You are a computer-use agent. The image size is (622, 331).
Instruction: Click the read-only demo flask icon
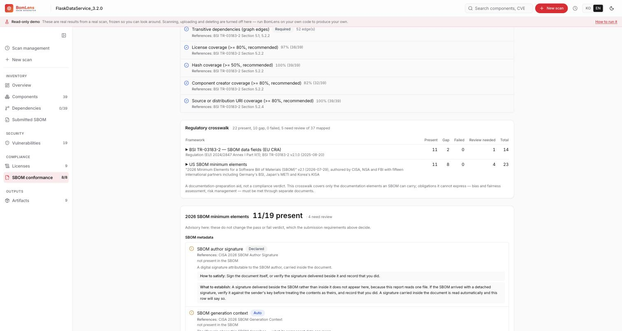coord(7,22)
